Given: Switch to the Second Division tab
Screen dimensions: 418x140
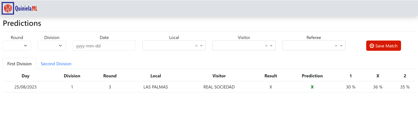Looking at the screenshot, I should click(56, 64).
